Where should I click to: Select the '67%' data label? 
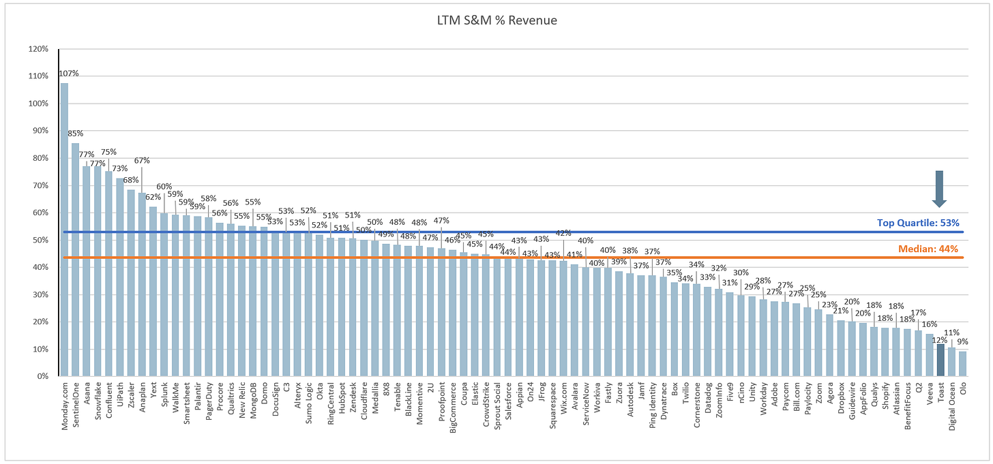coord(143,160)
